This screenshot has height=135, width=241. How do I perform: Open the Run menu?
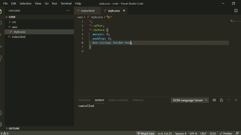click(54, 3)
